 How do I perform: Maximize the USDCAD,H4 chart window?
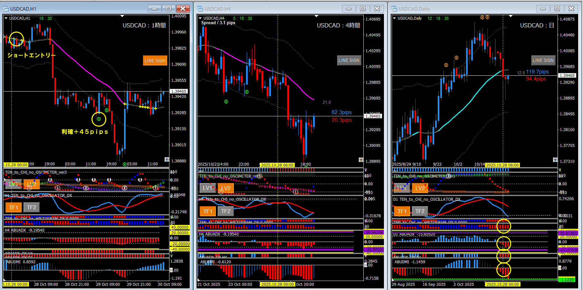363,9
